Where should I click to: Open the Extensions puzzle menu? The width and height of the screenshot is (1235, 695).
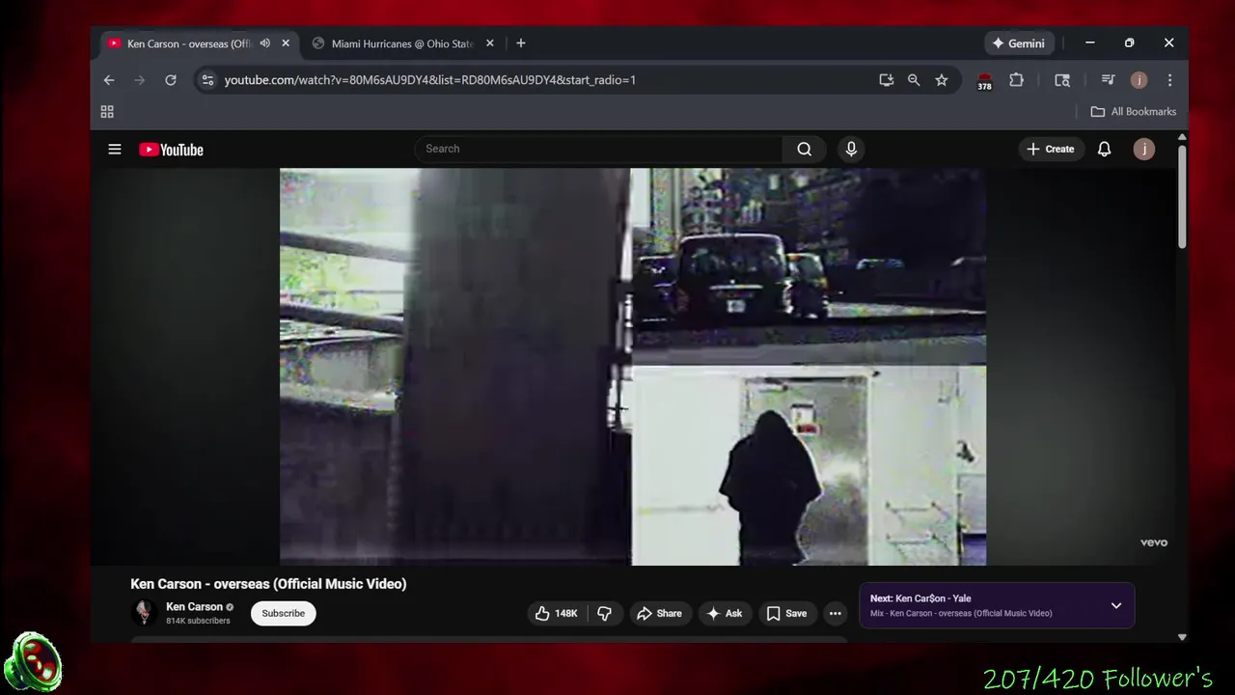1016,80
